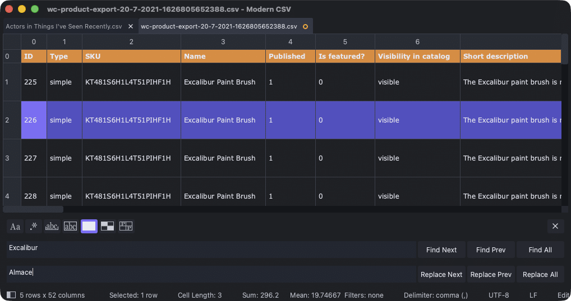Select the ID header cell
The image size is (571, 301).
(34, 57)
